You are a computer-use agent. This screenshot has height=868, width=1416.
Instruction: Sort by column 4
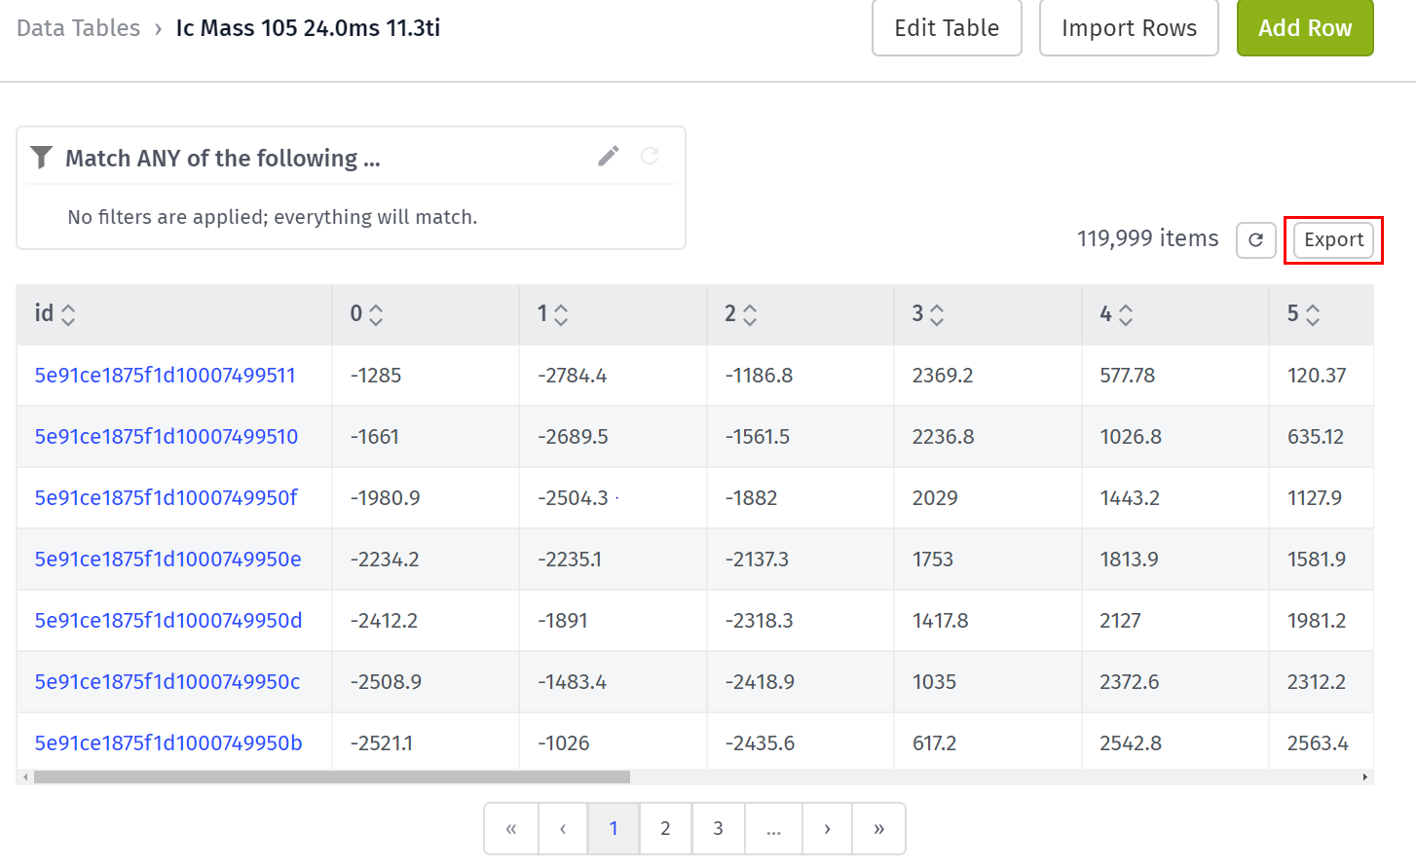[x=1126, y=314]
